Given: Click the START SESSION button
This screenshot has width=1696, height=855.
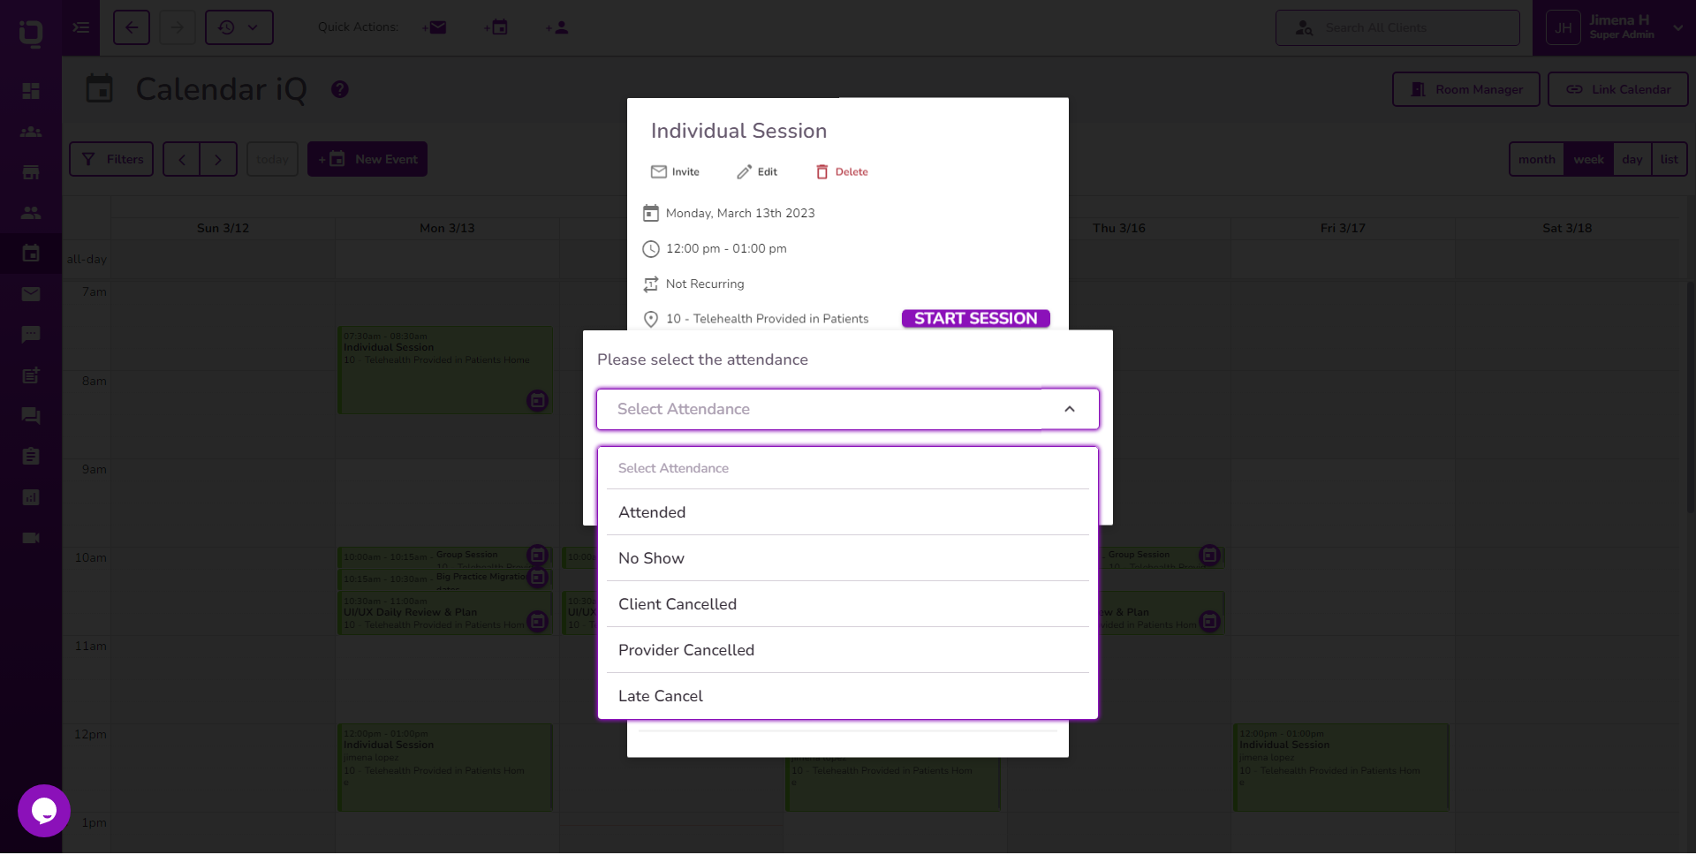Looking at the screenshot, I should (976, 319).
